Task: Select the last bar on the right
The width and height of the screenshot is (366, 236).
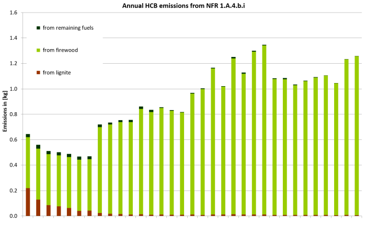Action: (x=357, y=136)
